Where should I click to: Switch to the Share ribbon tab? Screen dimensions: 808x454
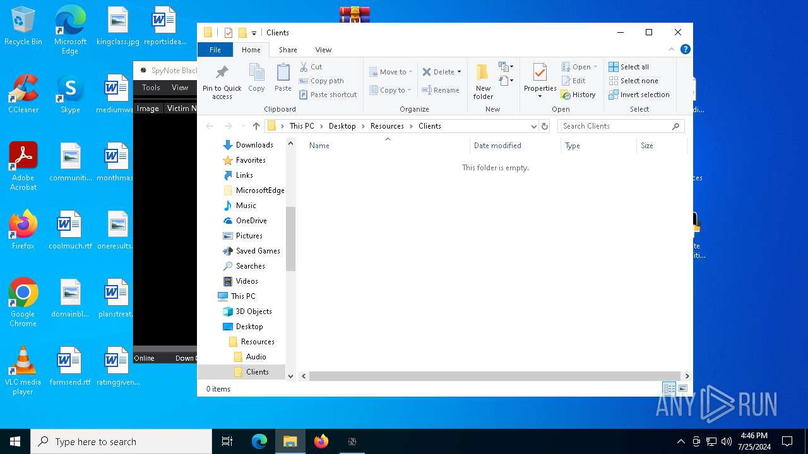point(288,50)
